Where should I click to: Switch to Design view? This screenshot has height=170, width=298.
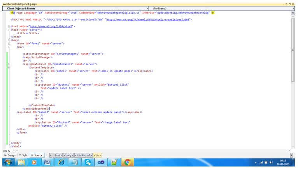[x=10, y=155]
